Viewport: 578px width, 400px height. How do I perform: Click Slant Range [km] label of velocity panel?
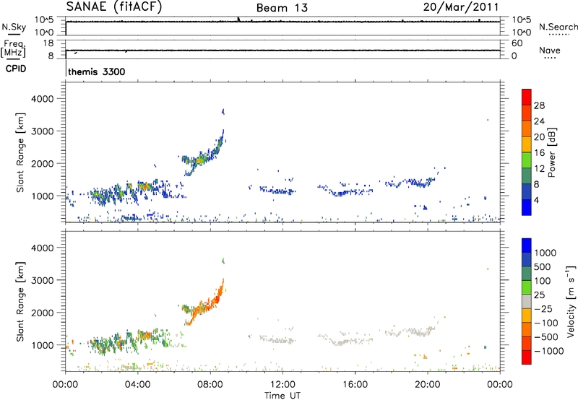(20, 301)
